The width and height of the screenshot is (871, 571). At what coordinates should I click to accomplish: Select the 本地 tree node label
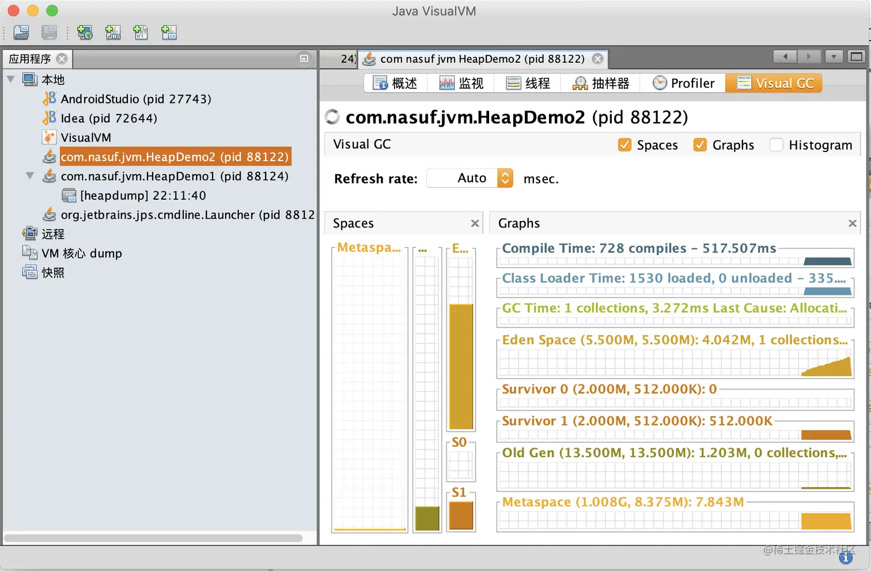coord(53,79)
